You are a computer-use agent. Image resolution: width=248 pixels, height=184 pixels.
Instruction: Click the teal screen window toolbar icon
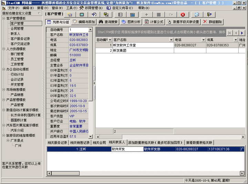click(x=82, y=15)
